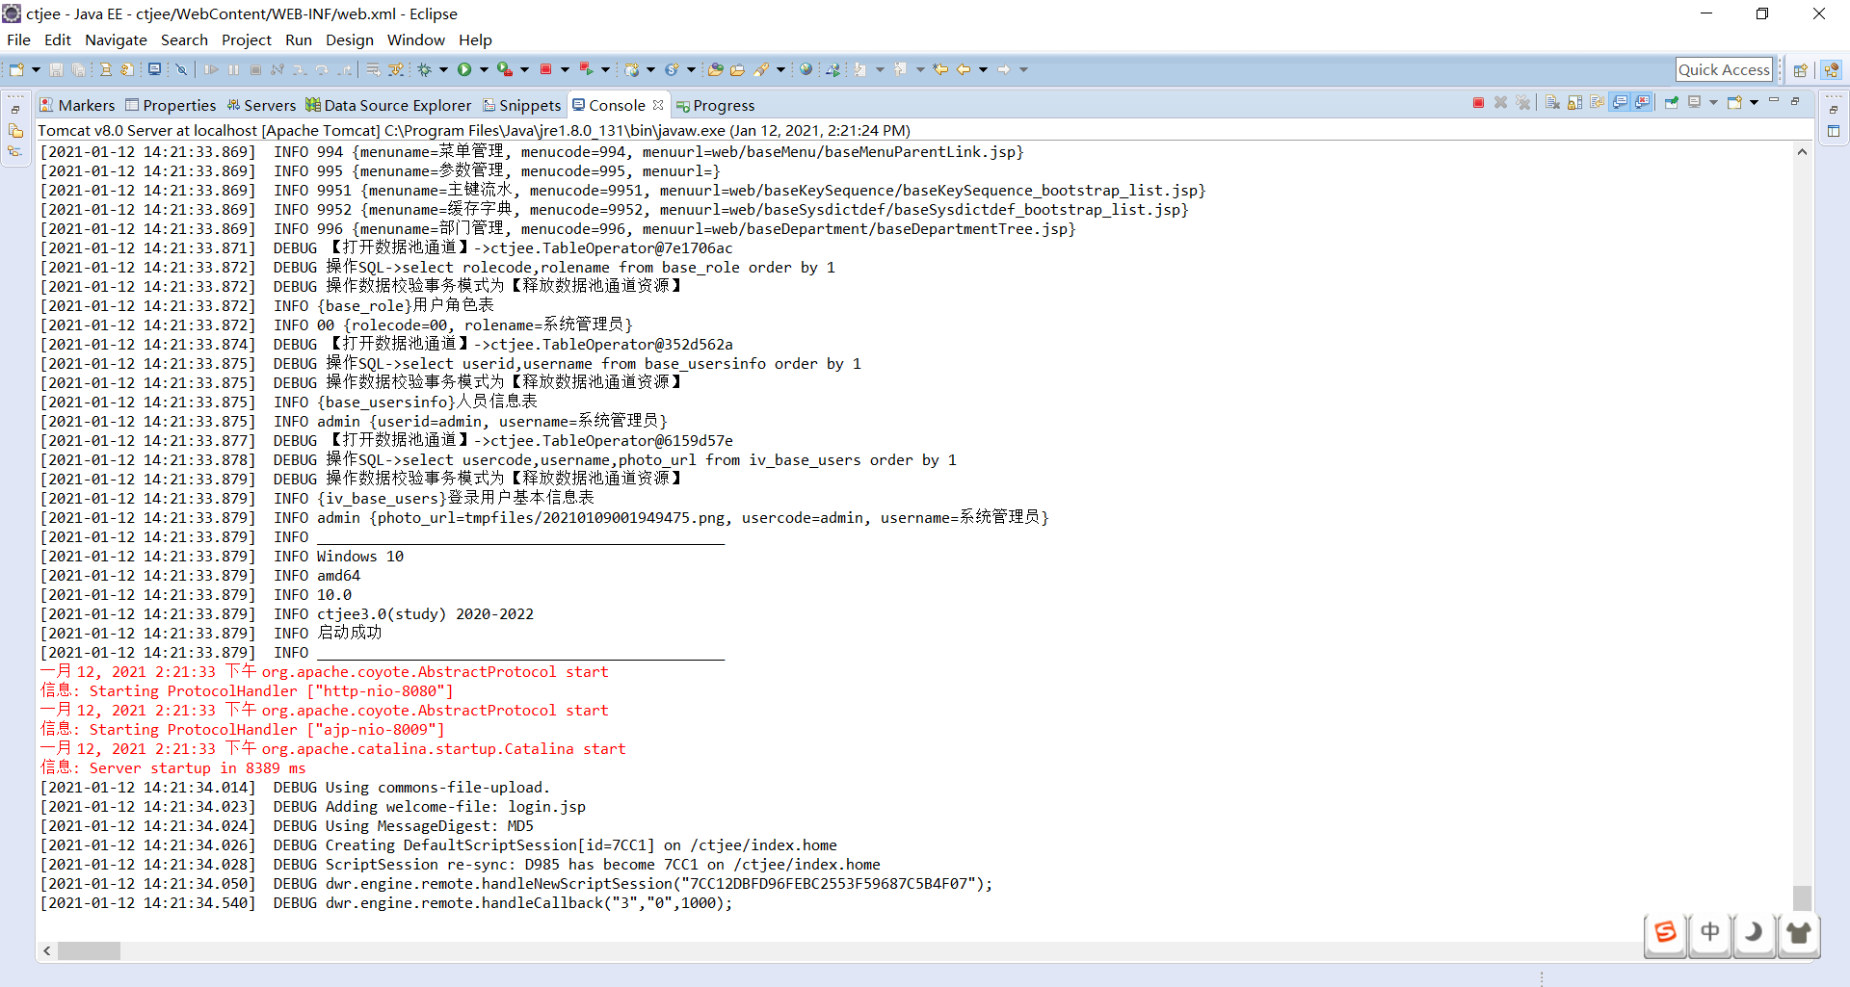This screenshot has width=1850, height=987.
Task: Open the Open Console dropdown arrow
Action: pyautogui.click(x=1754, y=102)
